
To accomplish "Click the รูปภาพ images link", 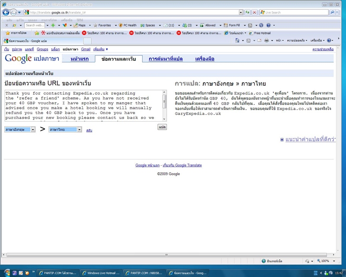I will (17, 49).
